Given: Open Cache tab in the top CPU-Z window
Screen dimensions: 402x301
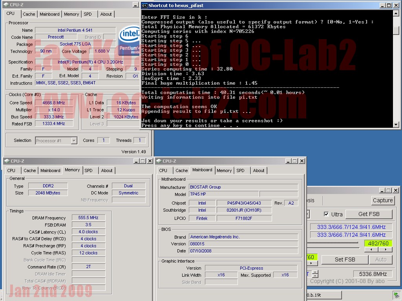Looking at the screenshot, I should click(x=29, y=14).
